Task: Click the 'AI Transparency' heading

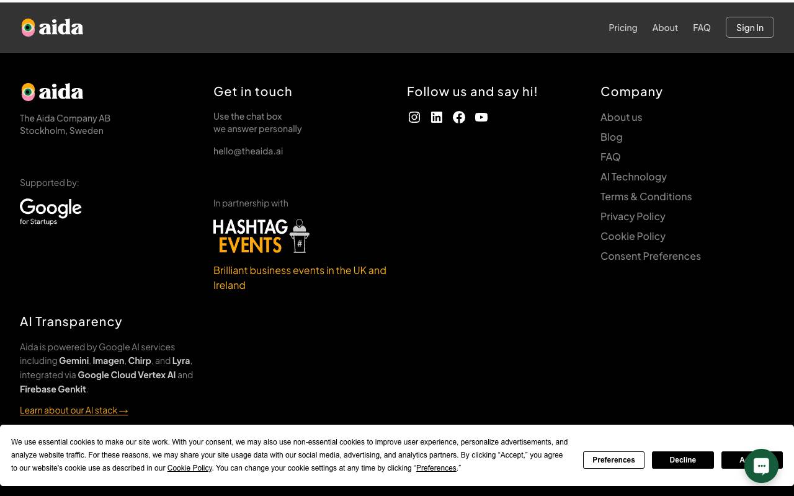Action: click(x=71, y=322)
